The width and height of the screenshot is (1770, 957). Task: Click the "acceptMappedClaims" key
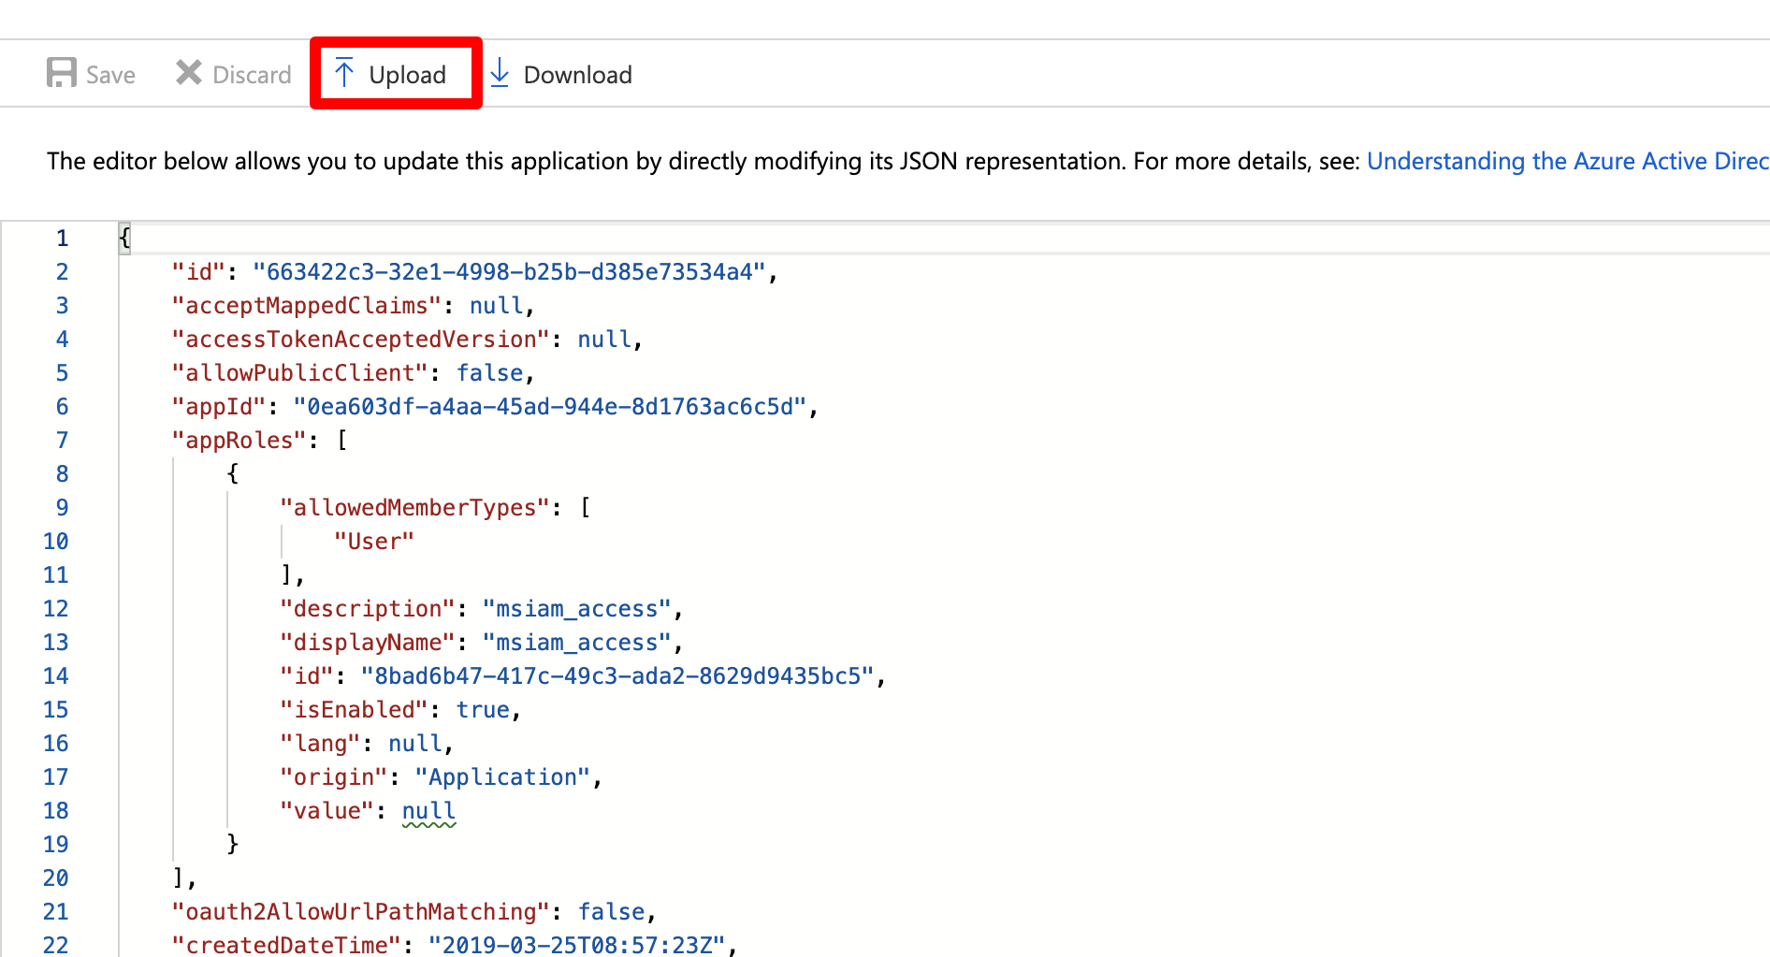coord(307,306)
